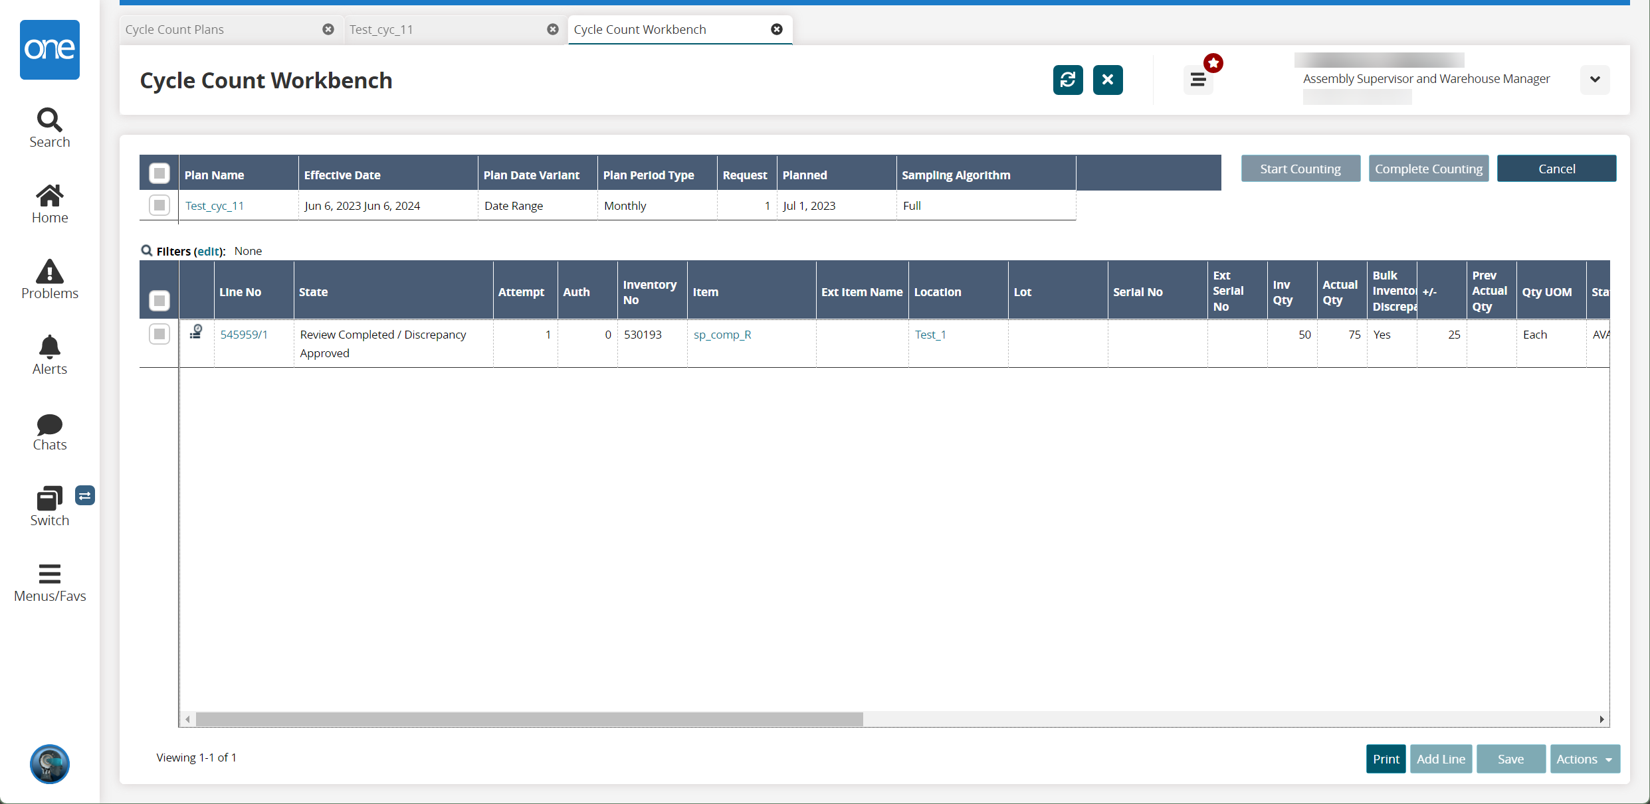Click the Search sidebar icon
The image size is (1650, 804).
click(x=49, y=119)
